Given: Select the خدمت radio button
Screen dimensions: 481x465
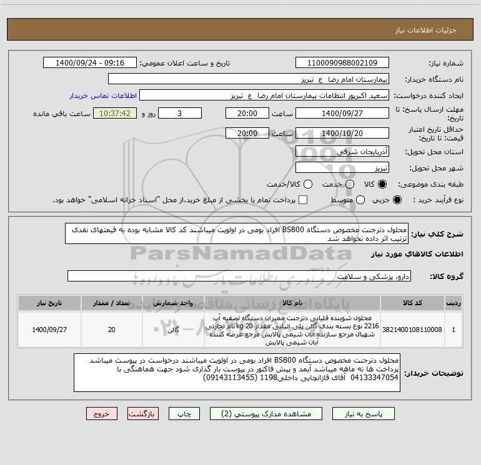Looking at the screenshot, I should coord(350,184).
